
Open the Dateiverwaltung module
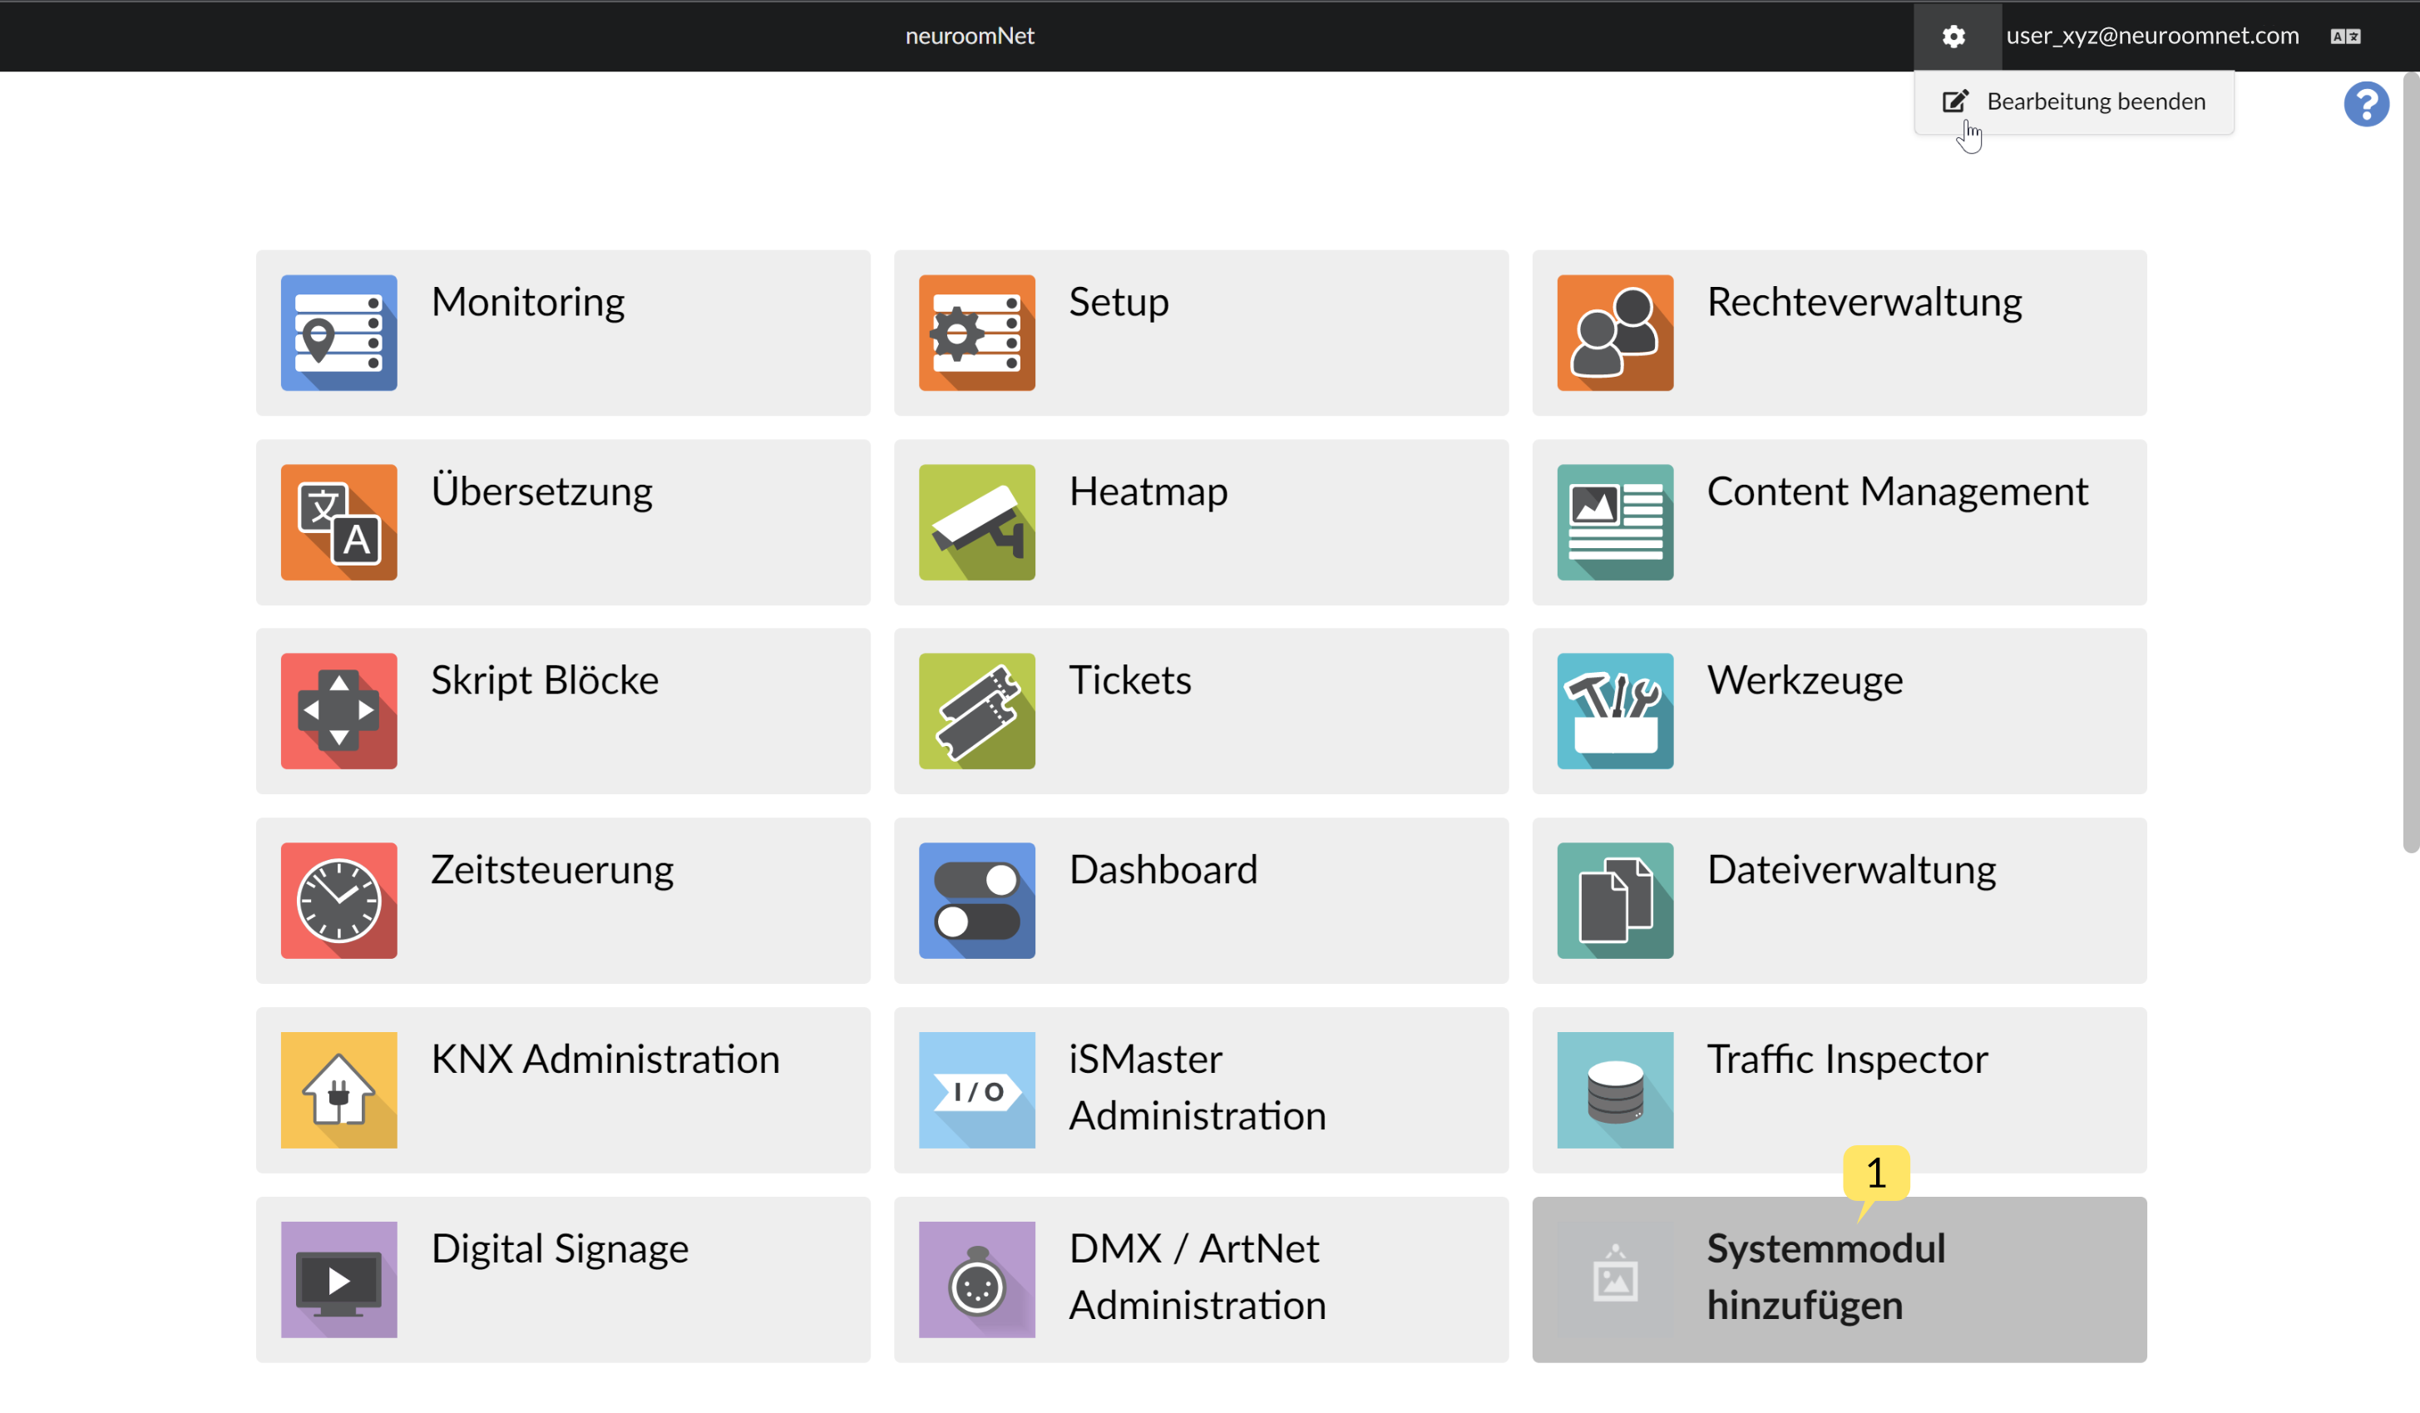1838,900
